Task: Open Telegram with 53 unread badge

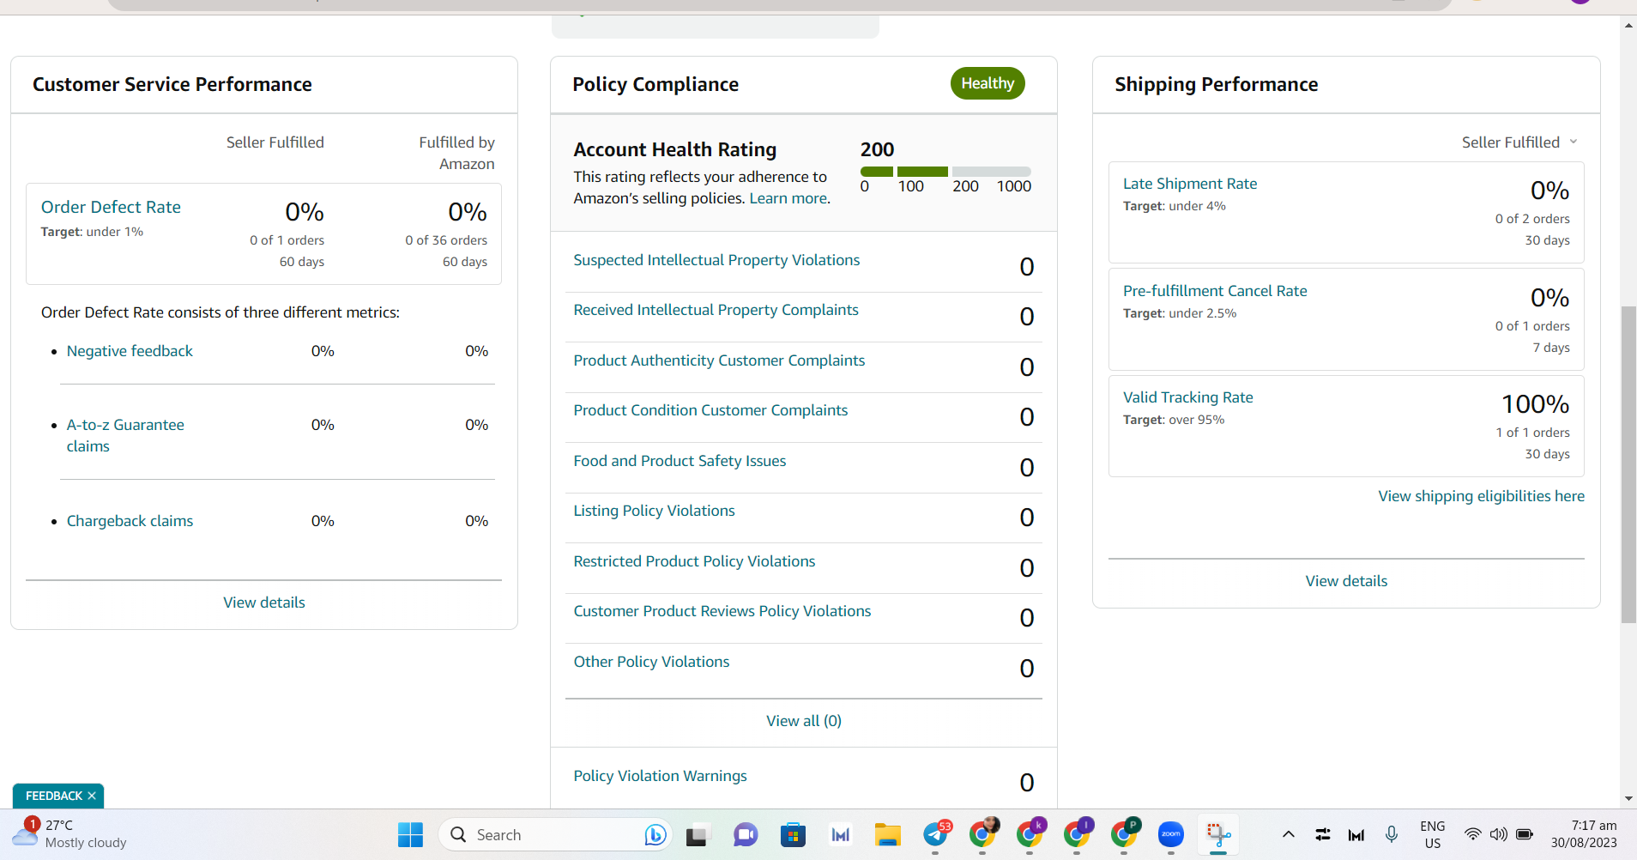Action: pyautogui.click(x=936, y=833)
